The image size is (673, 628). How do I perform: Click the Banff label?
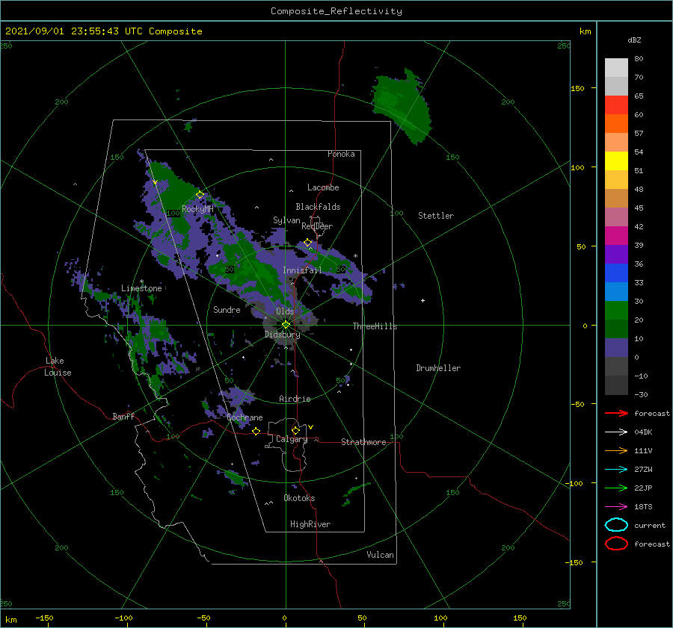123,416
